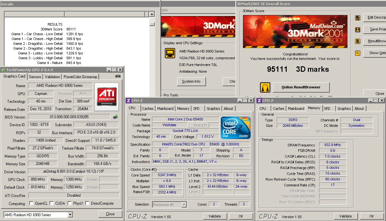This screenshot has width=386, height=221.
Task: Click the Edit Description button
Action: tap(375, 17)
